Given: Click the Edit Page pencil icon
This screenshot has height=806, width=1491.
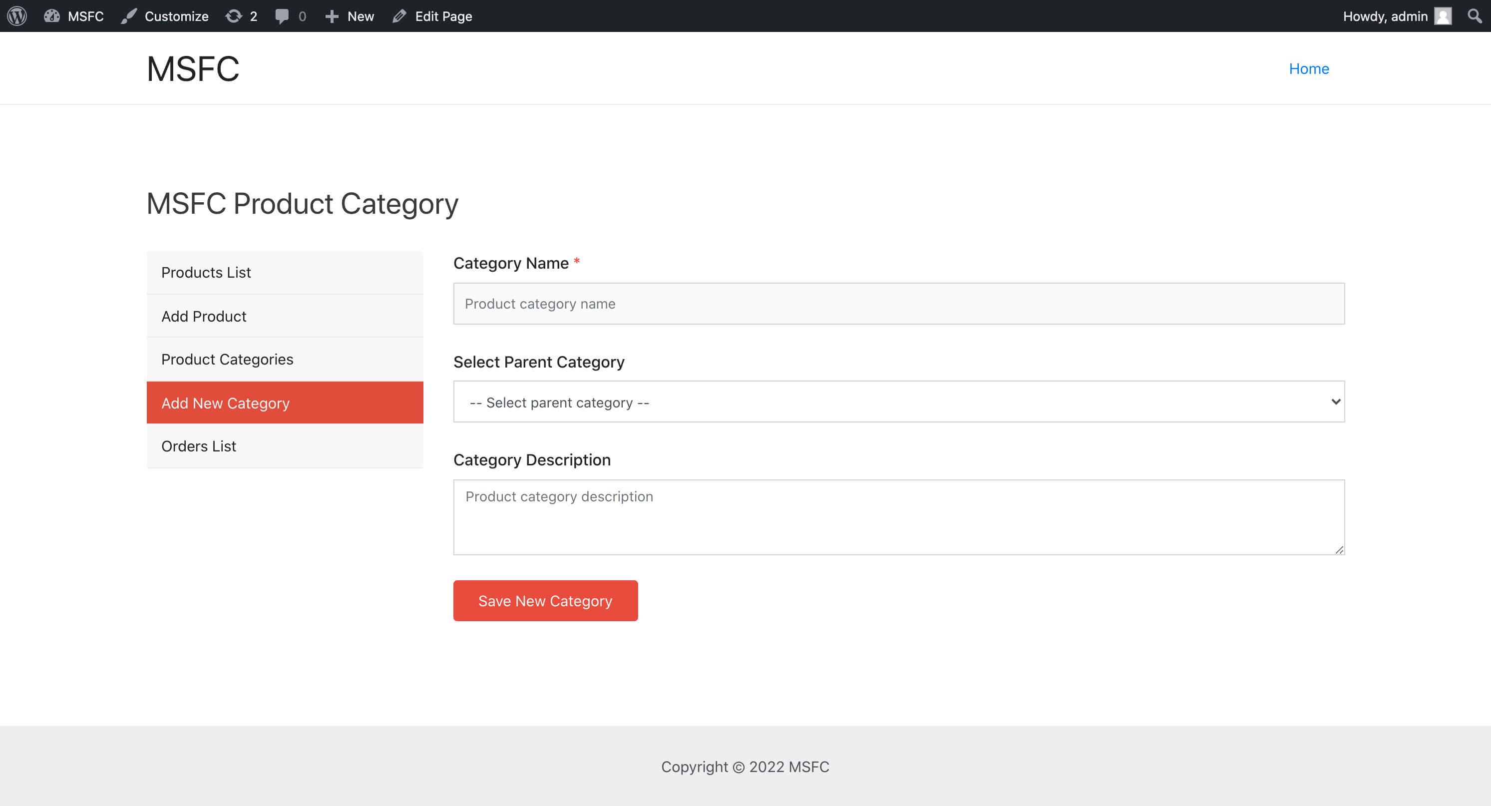Looking at the screenshot, I should pos(399,15).
